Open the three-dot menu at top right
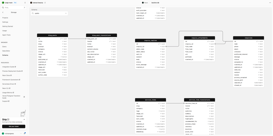This screenshot has width=273, height=136. [270, 3]
